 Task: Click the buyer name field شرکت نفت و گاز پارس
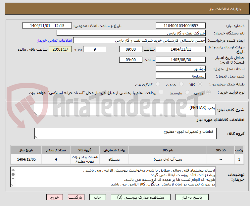(x=131, y=33)
